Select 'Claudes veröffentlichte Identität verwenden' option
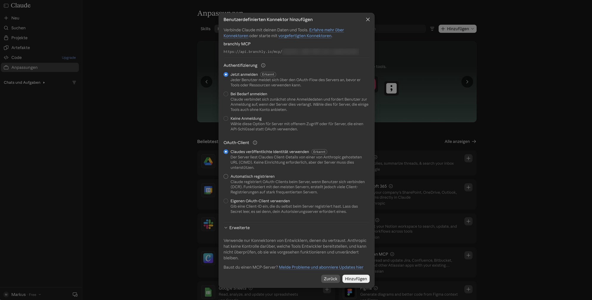Viewport: 592px width, 300px height. (x=226, y=152)
